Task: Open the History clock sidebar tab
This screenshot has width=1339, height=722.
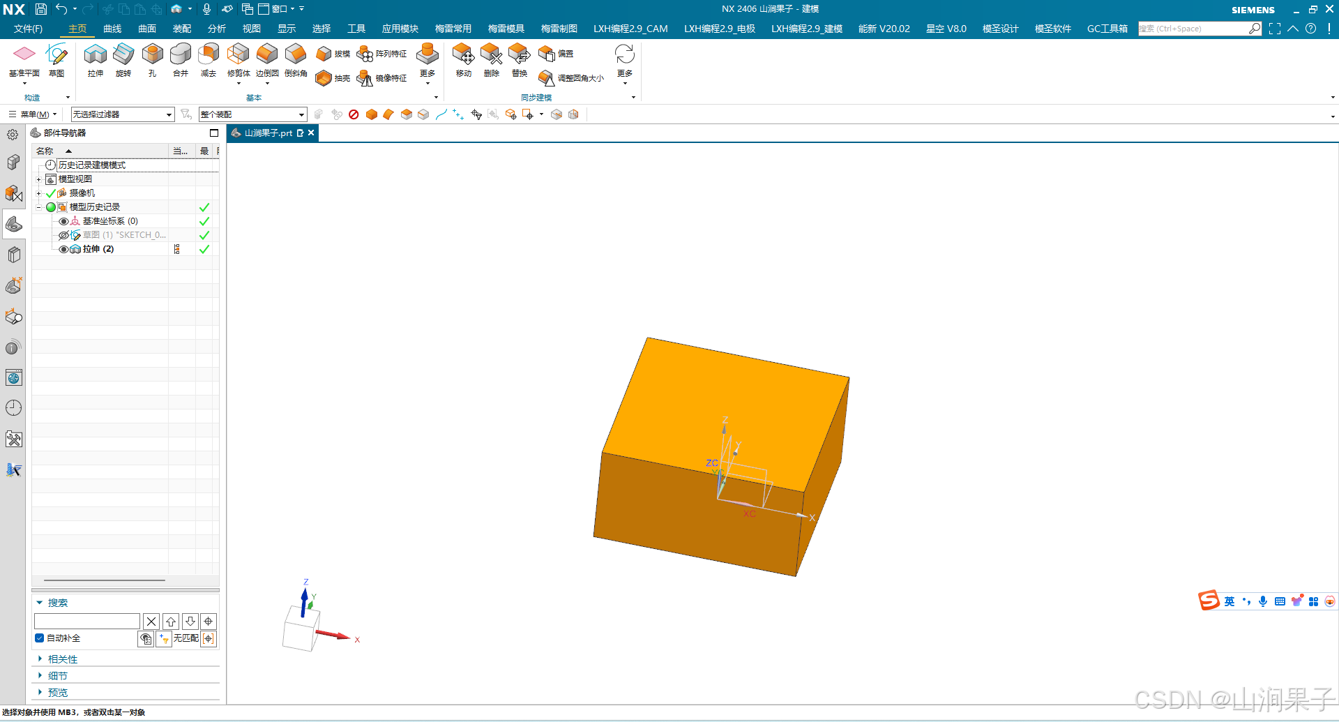Action: tap(13, 408)
